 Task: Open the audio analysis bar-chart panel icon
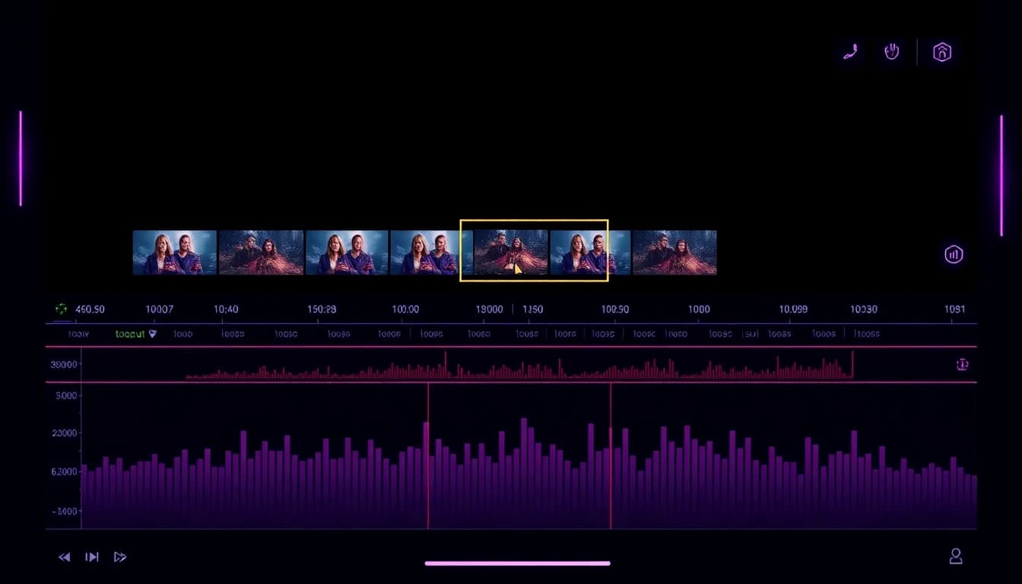pyautogui.click(x=954, y=254)
